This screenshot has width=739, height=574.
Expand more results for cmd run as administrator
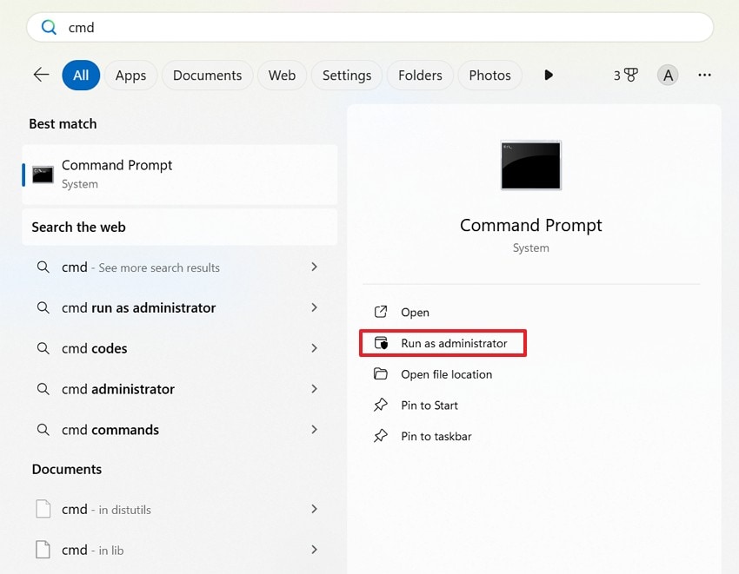pos(314,307)
